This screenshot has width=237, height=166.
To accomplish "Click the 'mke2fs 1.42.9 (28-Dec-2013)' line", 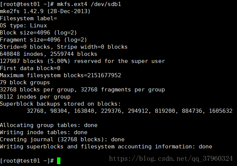I will (x=45, y=11).
